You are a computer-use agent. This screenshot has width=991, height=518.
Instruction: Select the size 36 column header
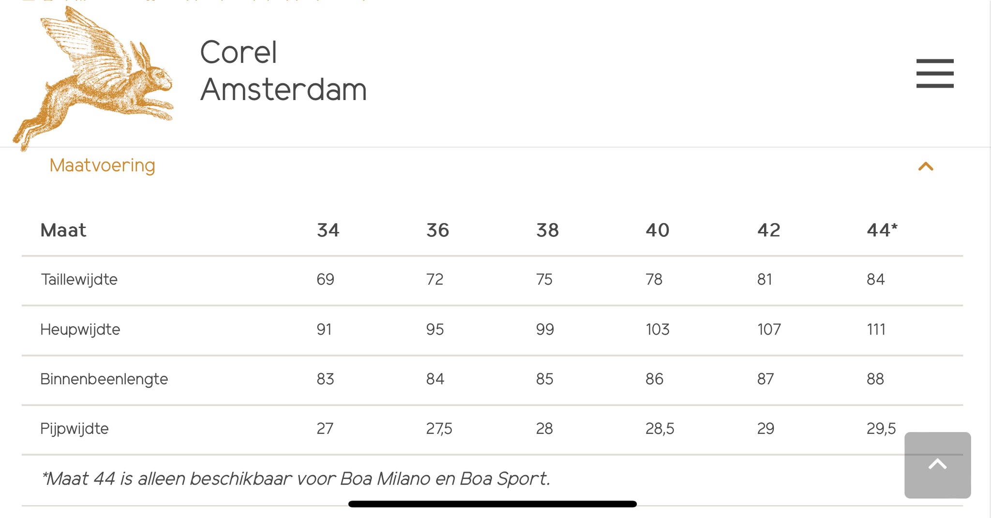click(437, 230)
